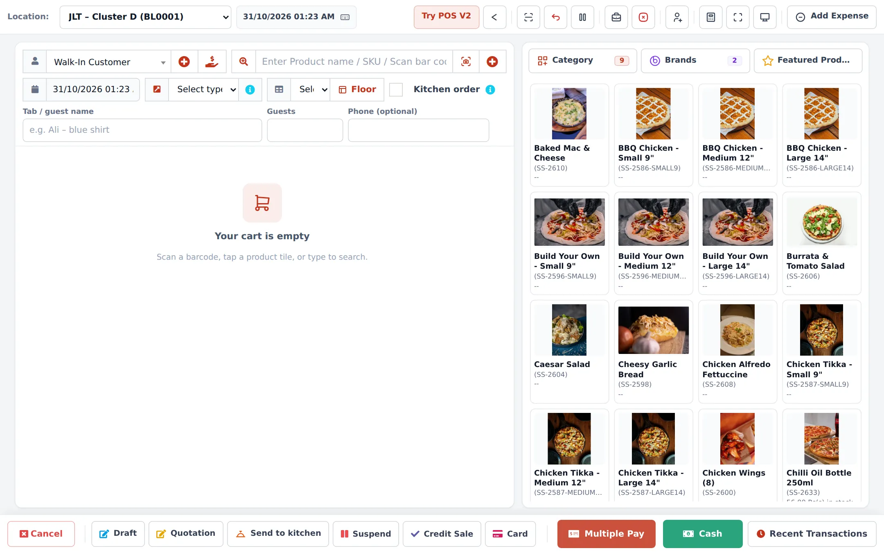Click the Tab / guest name field
The image size is (884, 553).
pyautogui.click(x=142, y=130)
